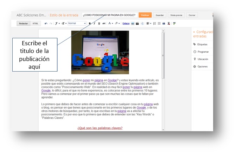Open the font size dropdown

pyautogui.click(x=64, y=24)
